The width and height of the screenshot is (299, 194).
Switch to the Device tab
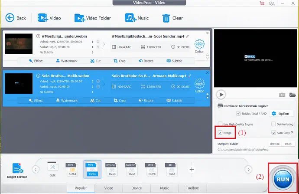[136, 188]
